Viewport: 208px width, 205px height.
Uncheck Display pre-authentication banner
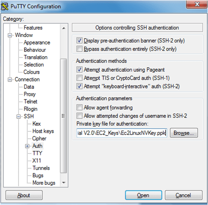coord(79,41)
